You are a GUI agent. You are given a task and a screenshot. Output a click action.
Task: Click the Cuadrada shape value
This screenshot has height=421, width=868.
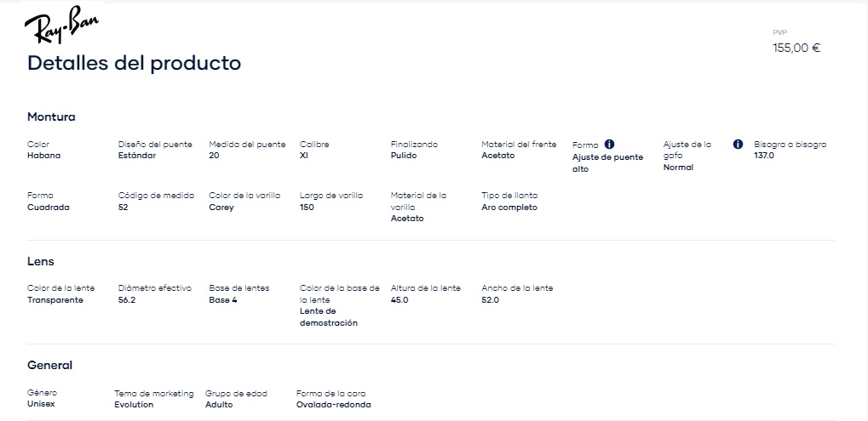pos(49,208)
